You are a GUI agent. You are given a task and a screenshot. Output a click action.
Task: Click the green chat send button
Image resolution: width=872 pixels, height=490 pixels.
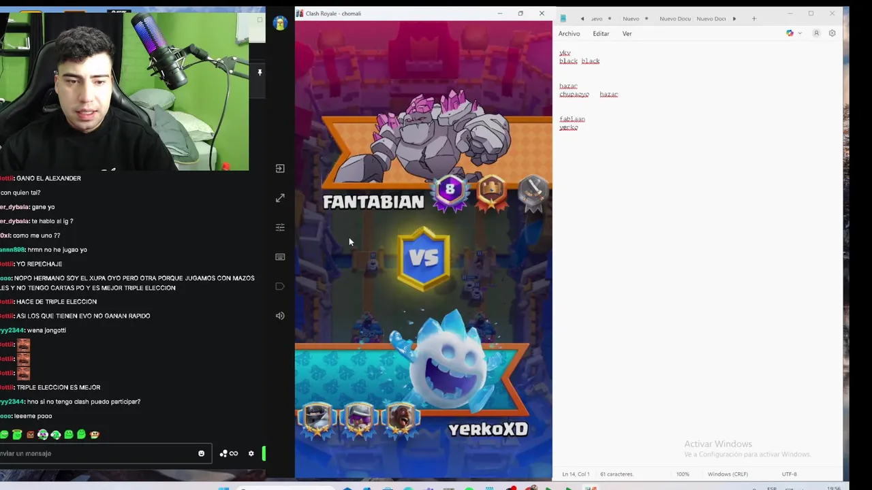tap(264, 453)
